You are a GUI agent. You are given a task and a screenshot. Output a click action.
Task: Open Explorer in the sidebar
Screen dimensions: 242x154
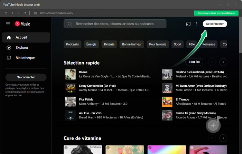26,48
